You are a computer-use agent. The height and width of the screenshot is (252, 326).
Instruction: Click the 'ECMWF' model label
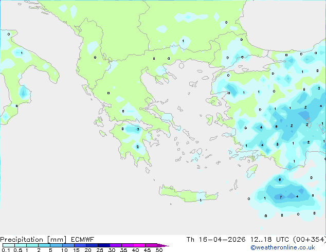click(83, 240)
